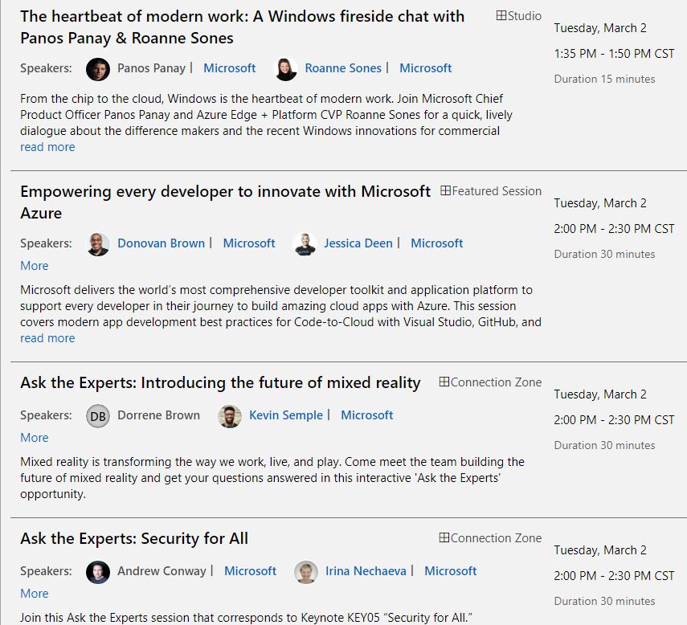Select the DB initials avatar for Dorrene Brown
The height and width of the screenshot is (625, 687).
[98, 416]
